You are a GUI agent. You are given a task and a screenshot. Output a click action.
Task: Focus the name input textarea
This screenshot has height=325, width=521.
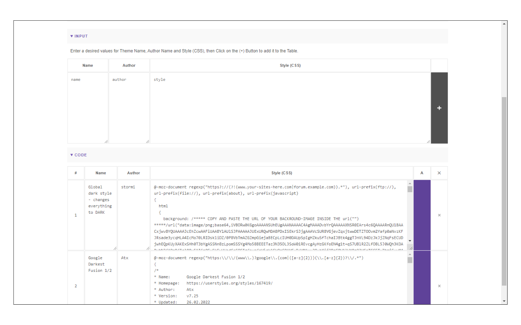tap(88, 108)
